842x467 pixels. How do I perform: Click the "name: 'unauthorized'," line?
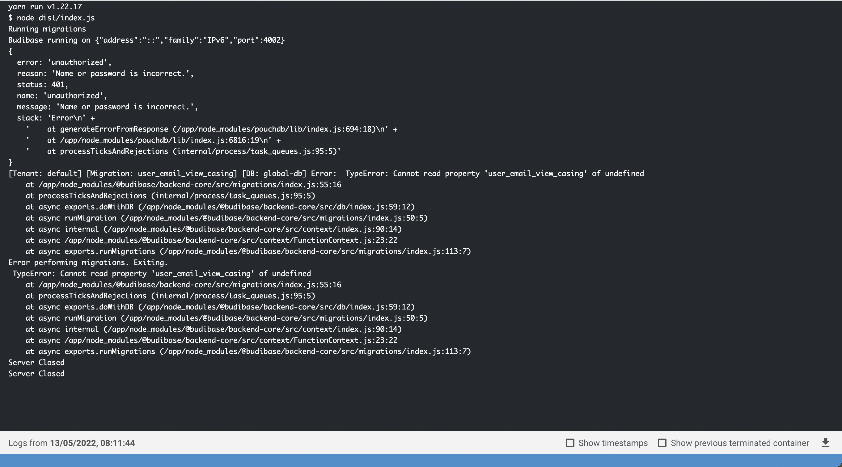click(x=62, y=95)
